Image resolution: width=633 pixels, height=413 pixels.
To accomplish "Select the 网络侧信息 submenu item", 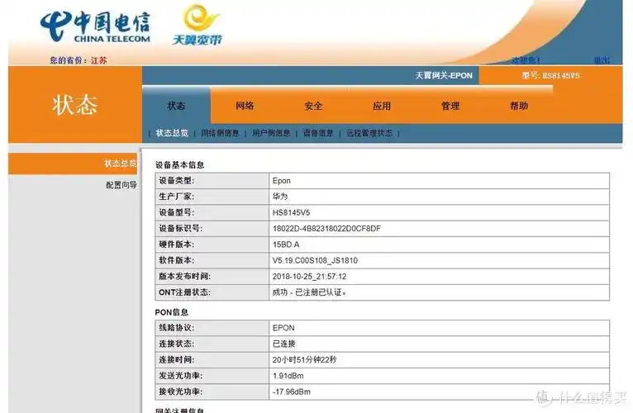I will coord(220,133).
